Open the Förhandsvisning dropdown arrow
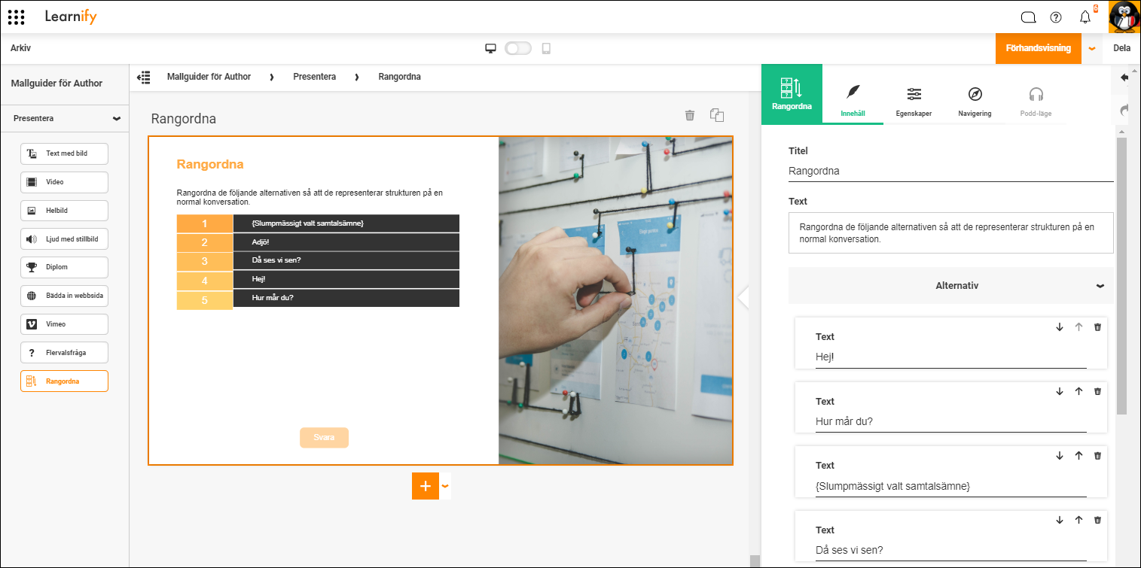The image size is (1141, 568). point(1092,48)
